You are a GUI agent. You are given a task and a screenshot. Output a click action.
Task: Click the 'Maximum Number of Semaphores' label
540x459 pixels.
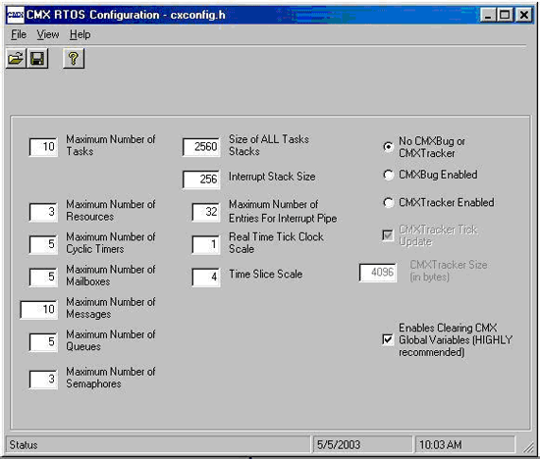(x=111, y=378)
